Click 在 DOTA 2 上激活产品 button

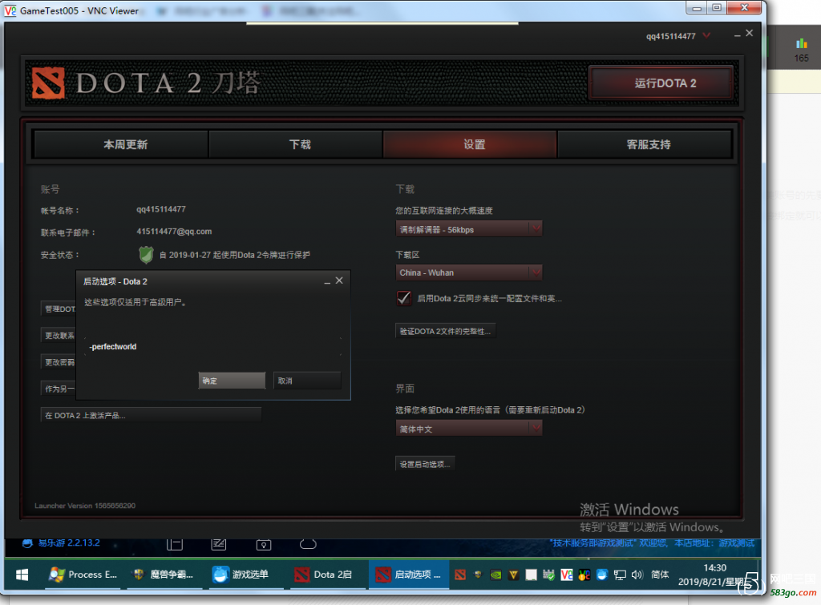tap(151, 415)
